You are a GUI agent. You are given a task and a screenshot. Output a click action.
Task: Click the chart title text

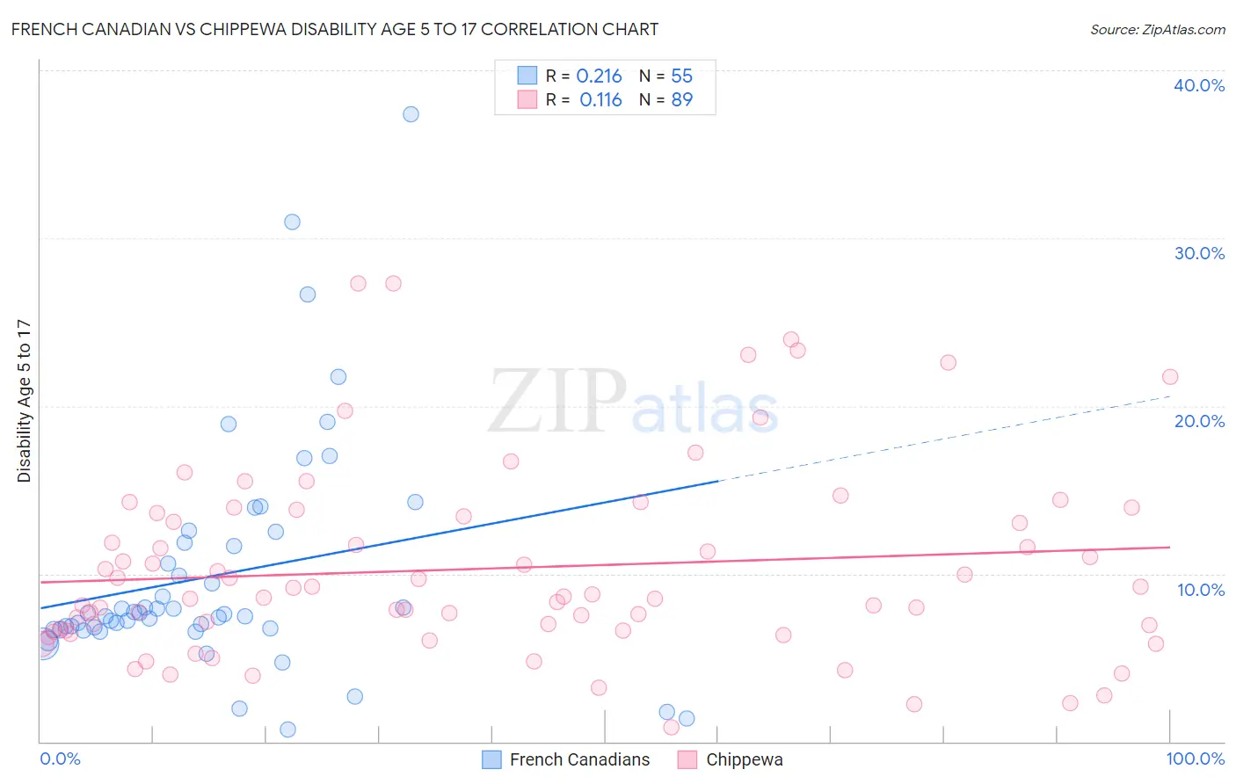tap(335, 29)
